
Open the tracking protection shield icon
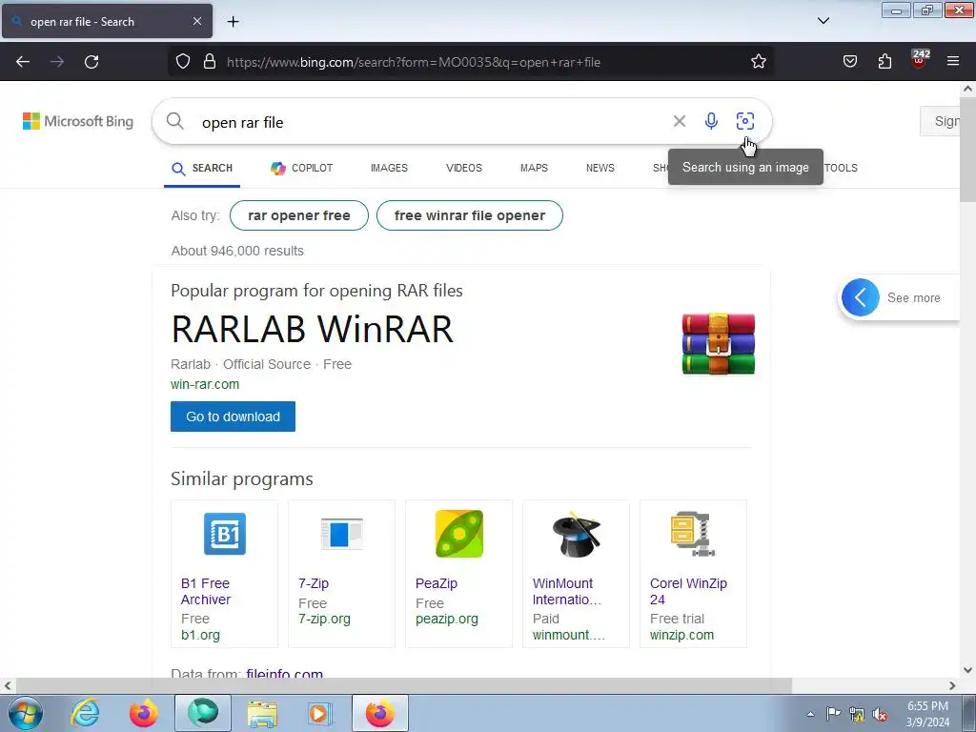[182, 62]
